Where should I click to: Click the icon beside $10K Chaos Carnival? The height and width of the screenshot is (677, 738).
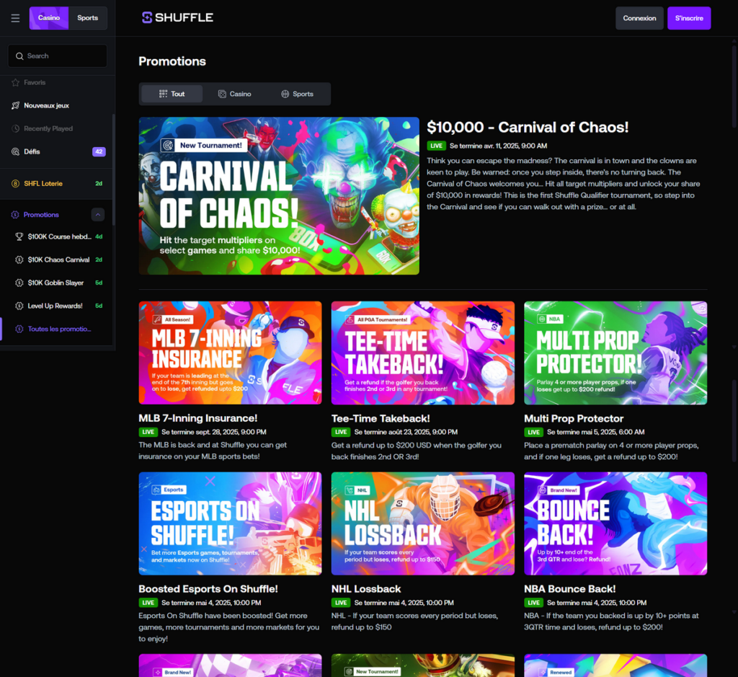pos(19,260)
